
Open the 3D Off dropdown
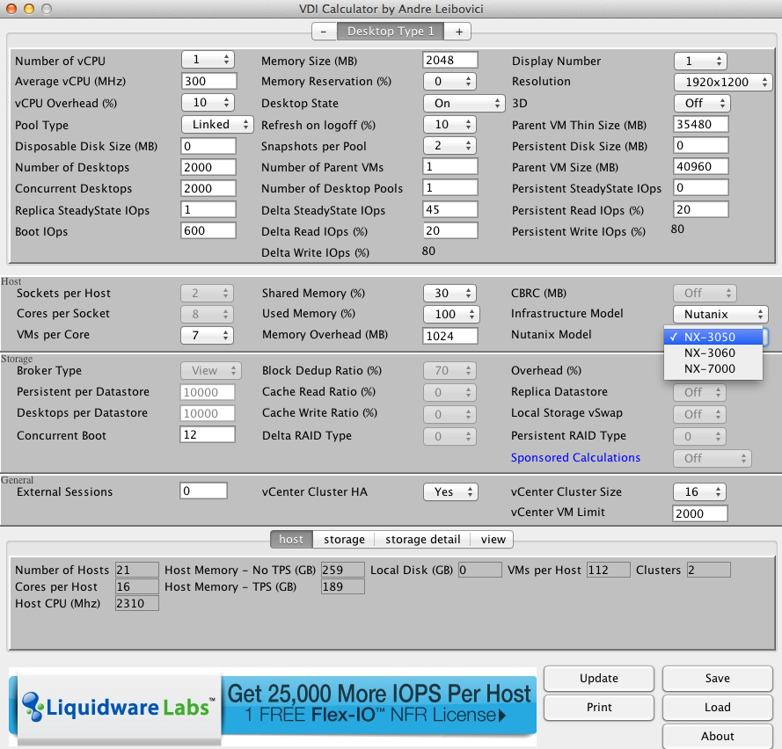[x=702, y=103]
